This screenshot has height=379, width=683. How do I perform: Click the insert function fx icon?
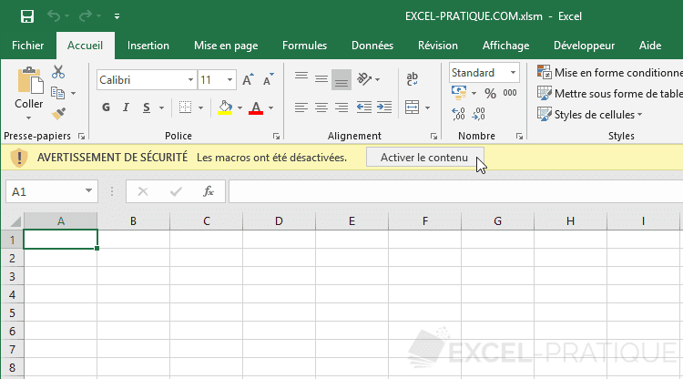pyautogui.click(x=208, y=191)
